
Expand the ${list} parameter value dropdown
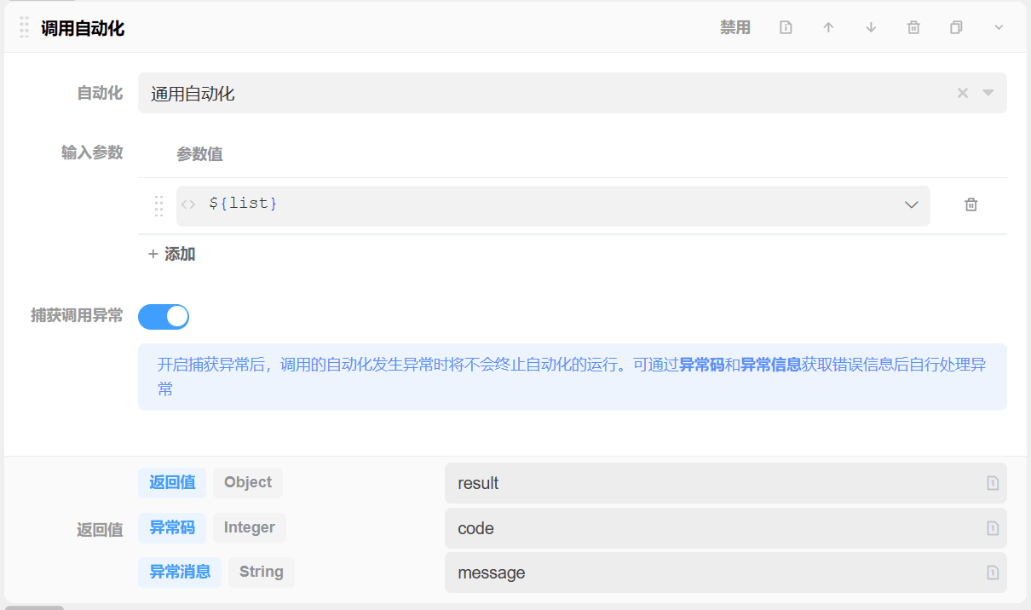[911, 204]
